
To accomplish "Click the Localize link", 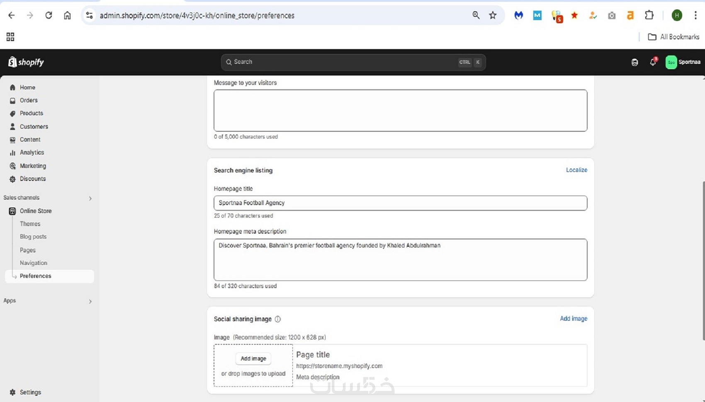I will (x=576, y=170).
